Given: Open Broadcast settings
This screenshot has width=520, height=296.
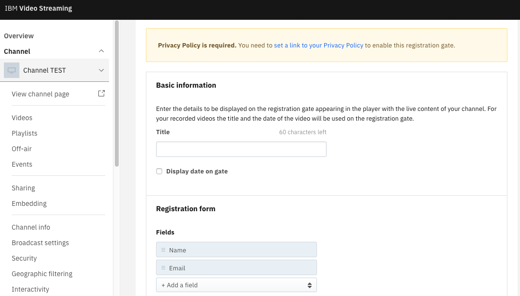Looking at the screenshot, I should click(x=40, y=243).
